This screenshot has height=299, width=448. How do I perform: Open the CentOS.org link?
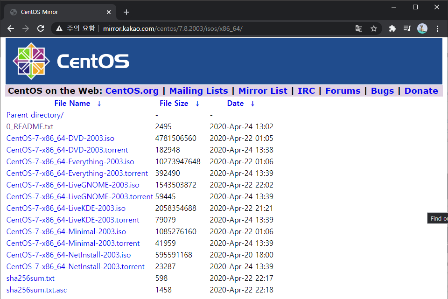point(132,91)
